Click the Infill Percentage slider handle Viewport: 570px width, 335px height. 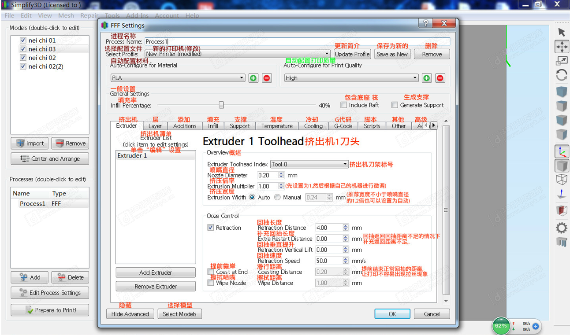221,105
